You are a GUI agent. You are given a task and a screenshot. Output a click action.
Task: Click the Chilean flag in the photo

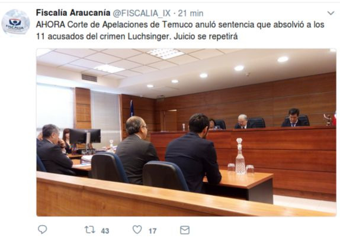pyautogui.click(x=131, y=108)
